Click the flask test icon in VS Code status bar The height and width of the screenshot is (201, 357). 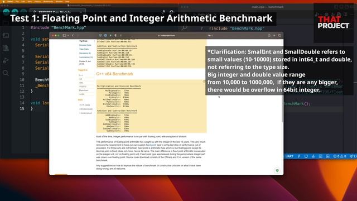coord(313,156)
